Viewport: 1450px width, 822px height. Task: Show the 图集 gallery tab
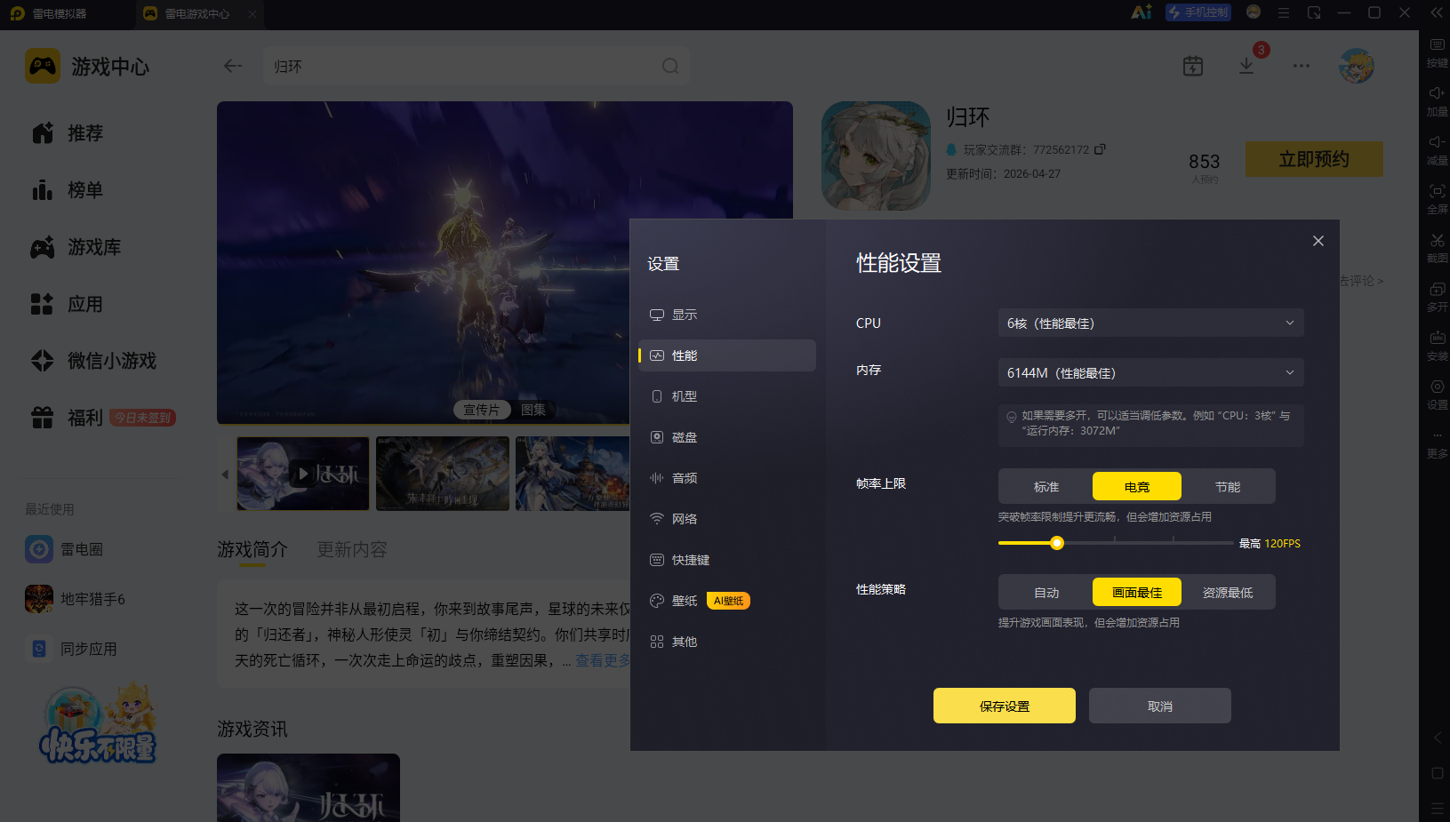tap(533, 410)
